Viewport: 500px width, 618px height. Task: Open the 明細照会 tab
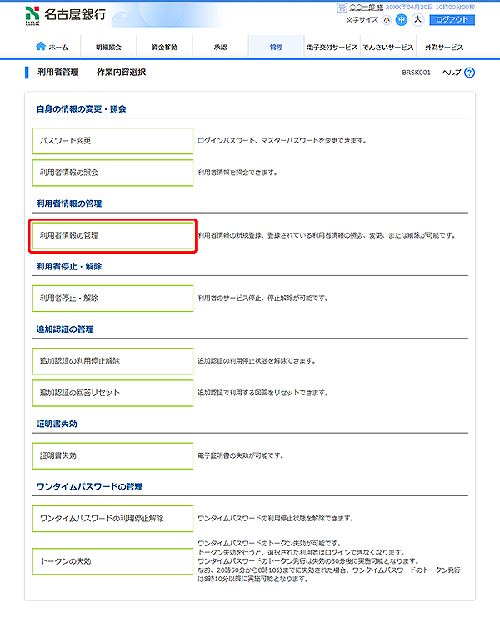coord(108,47)
